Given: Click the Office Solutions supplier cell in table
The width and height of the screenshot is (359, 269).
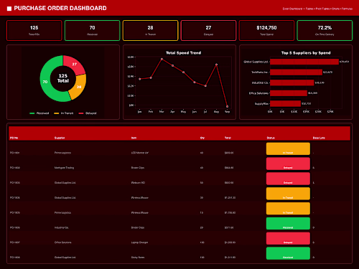Looking at the screenshot, I should coord(62,242).
